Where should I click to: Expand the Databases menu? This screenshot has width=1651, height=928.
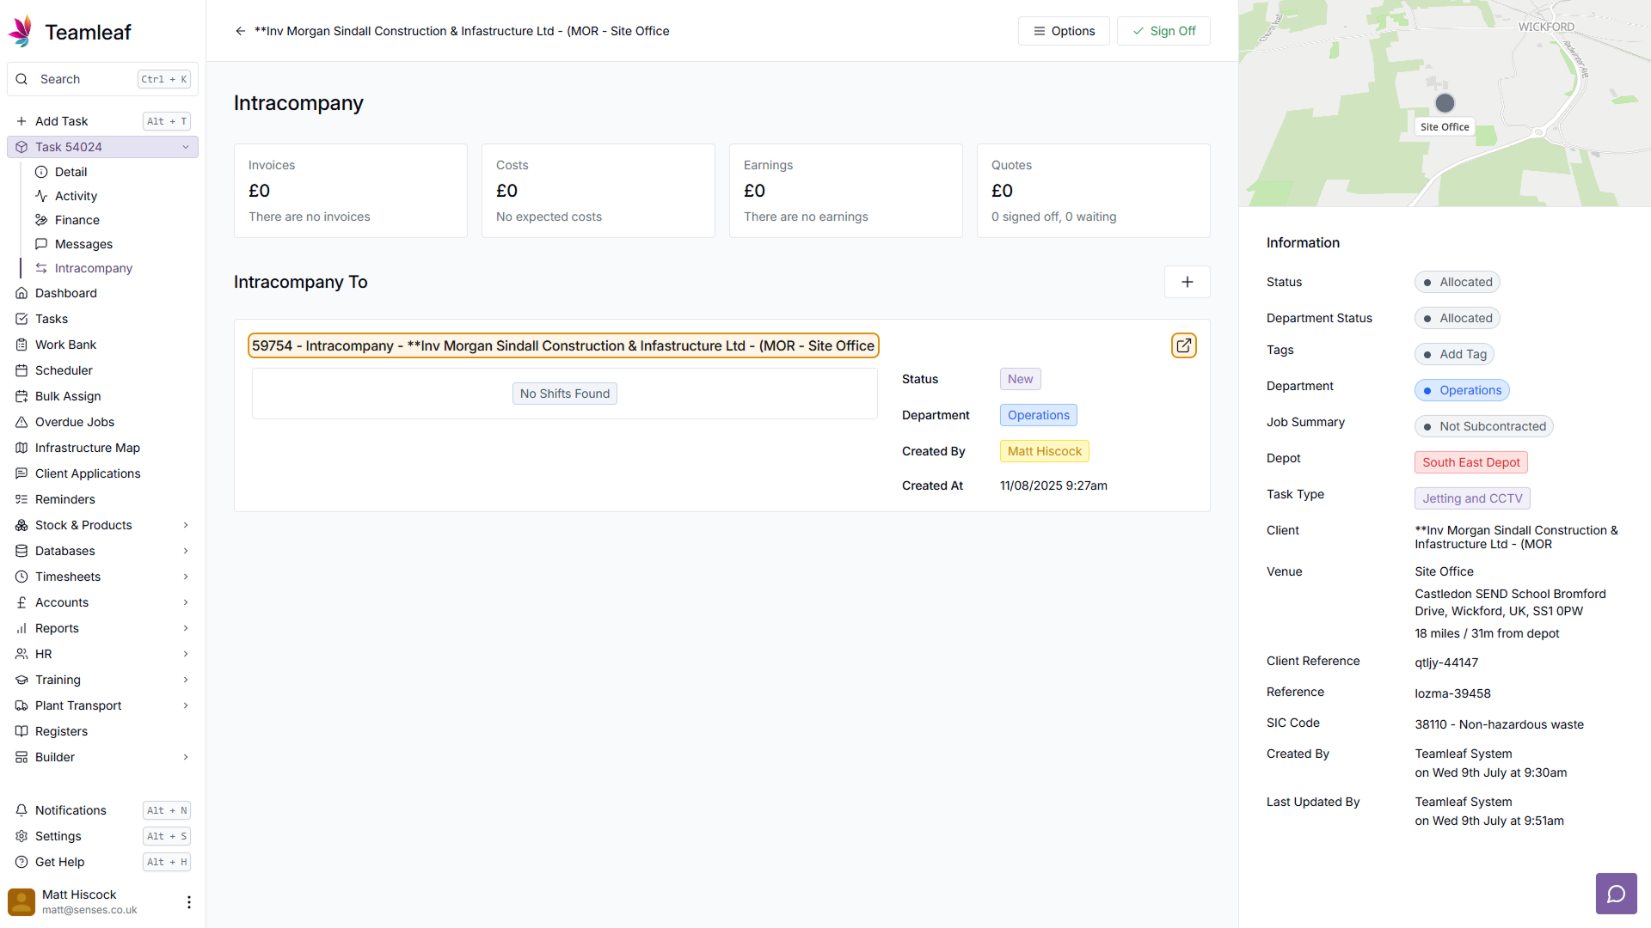pos(186,551)
